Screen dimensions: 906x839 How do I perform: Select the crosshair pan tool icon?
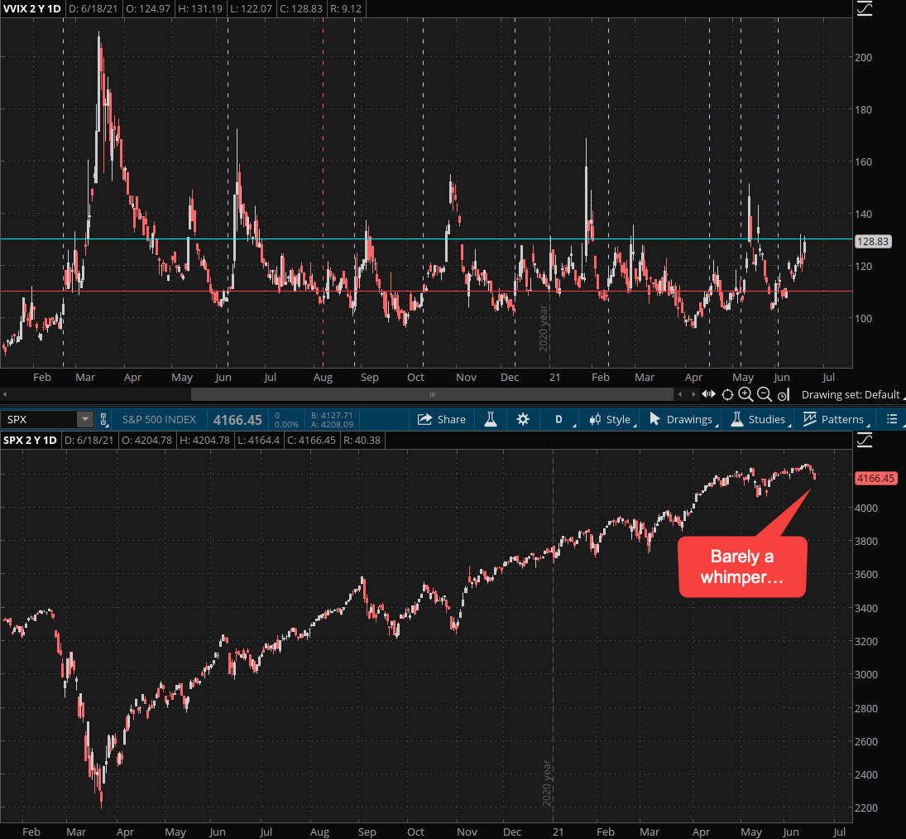coord(727,394)
